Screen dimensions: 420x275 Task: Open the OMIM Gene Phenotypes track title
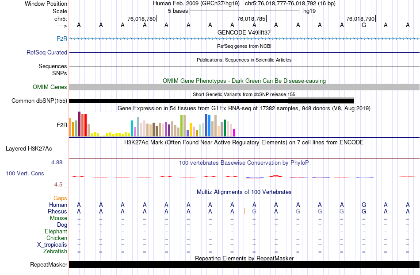(x=244, y=81)
